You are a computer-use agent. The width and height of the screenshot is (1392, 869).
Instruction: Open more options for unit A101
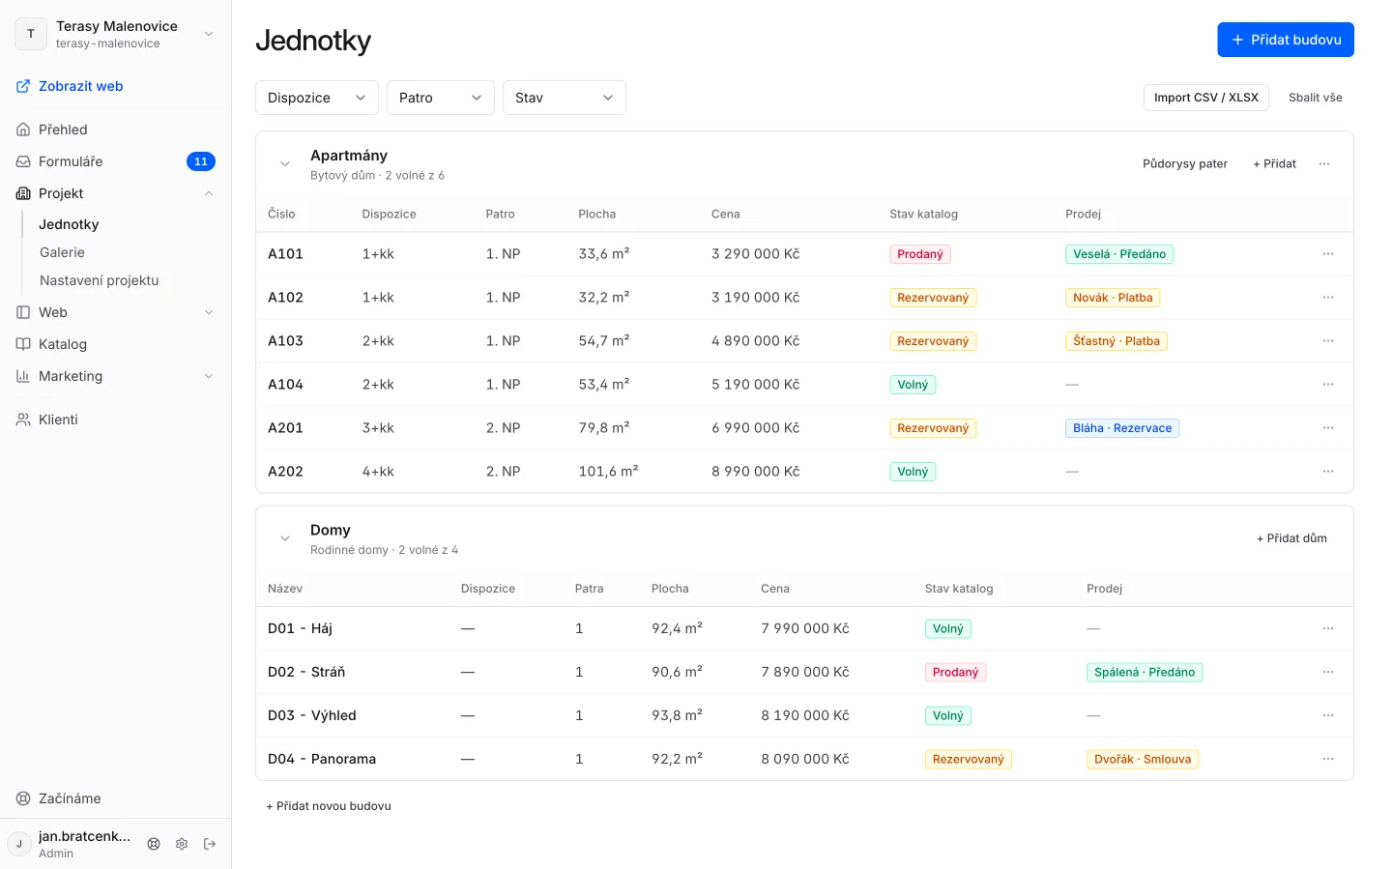1328,254
